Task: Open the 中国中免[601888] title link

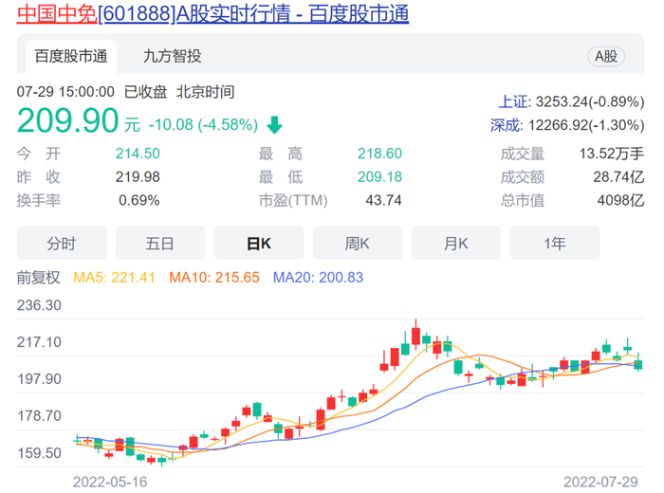Action: pos(212,13)
